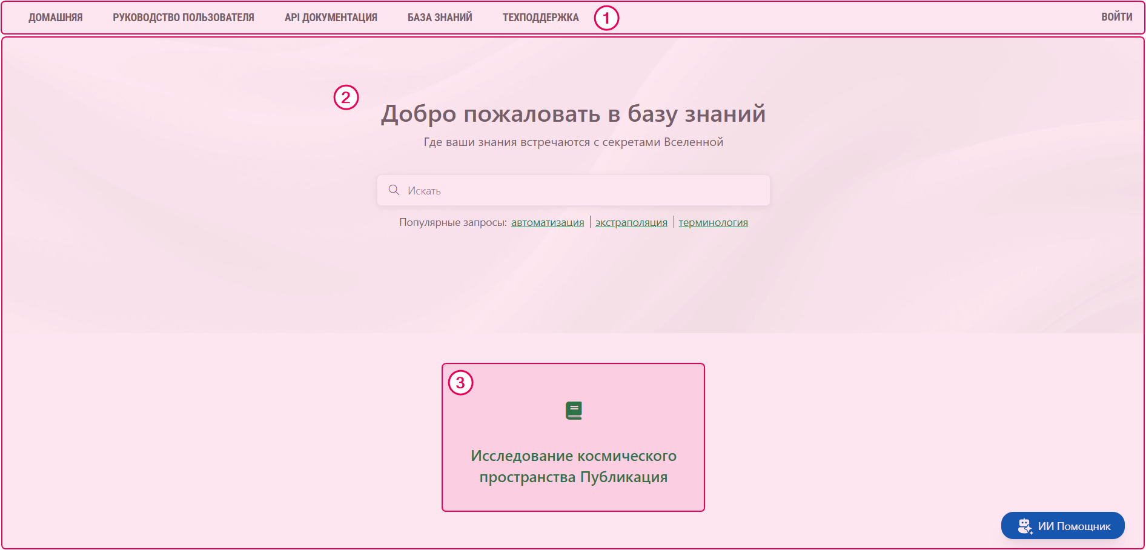The image size is (1146, 550).
Task: Click the magnifier search icon
Action: [x=394, y=190]
